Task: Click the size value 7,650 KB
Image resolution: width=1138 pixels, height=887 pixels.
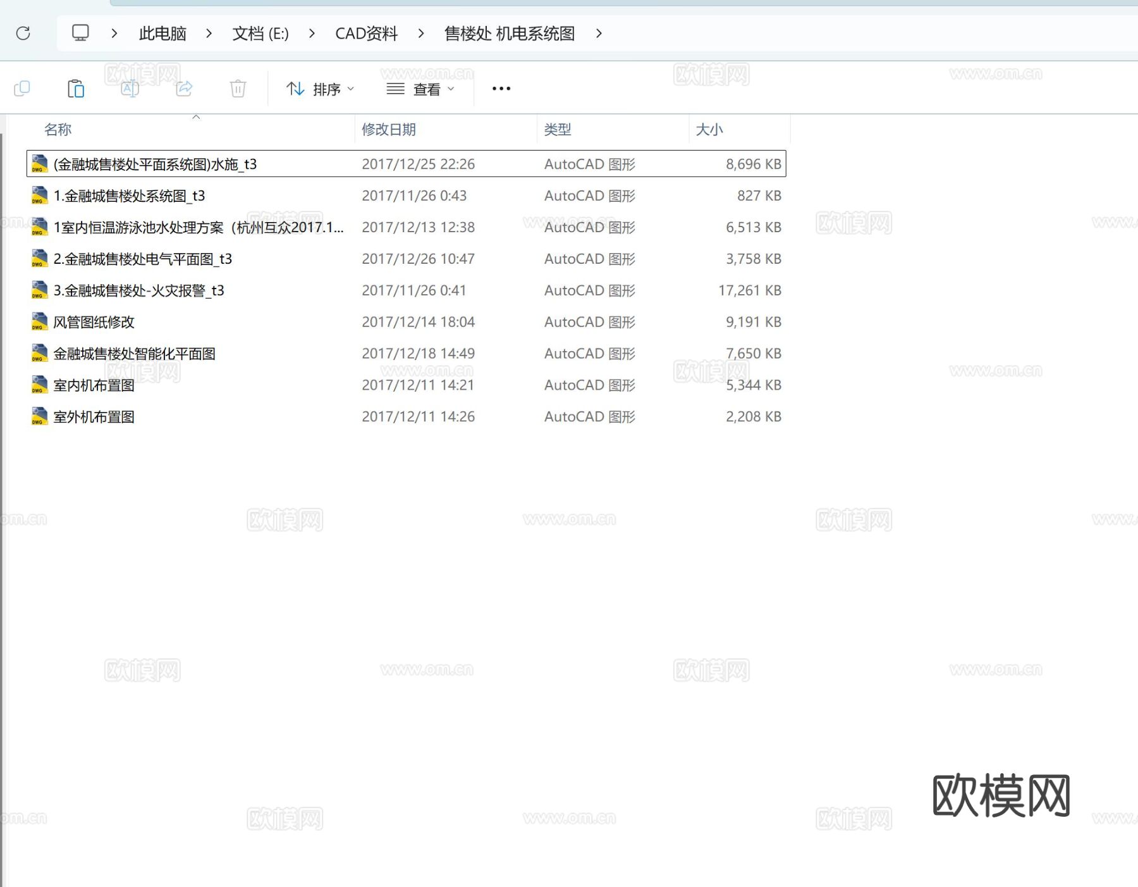Action: (x=754, y=354)
